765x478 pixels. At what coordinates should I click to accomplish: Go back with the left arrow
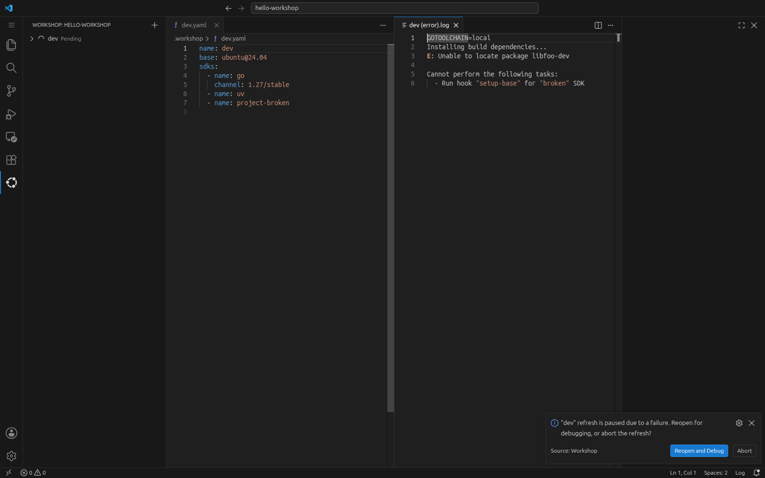[x=229, y=8]
